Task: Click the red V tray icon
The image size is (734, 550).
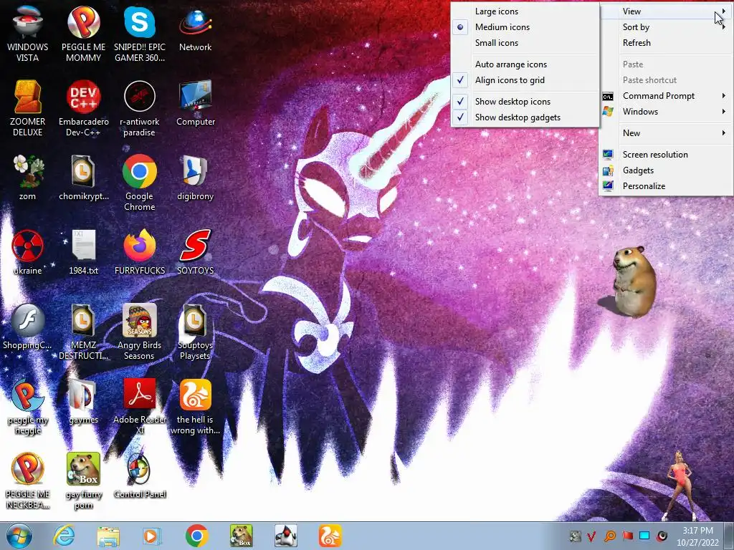Action: 591,536
